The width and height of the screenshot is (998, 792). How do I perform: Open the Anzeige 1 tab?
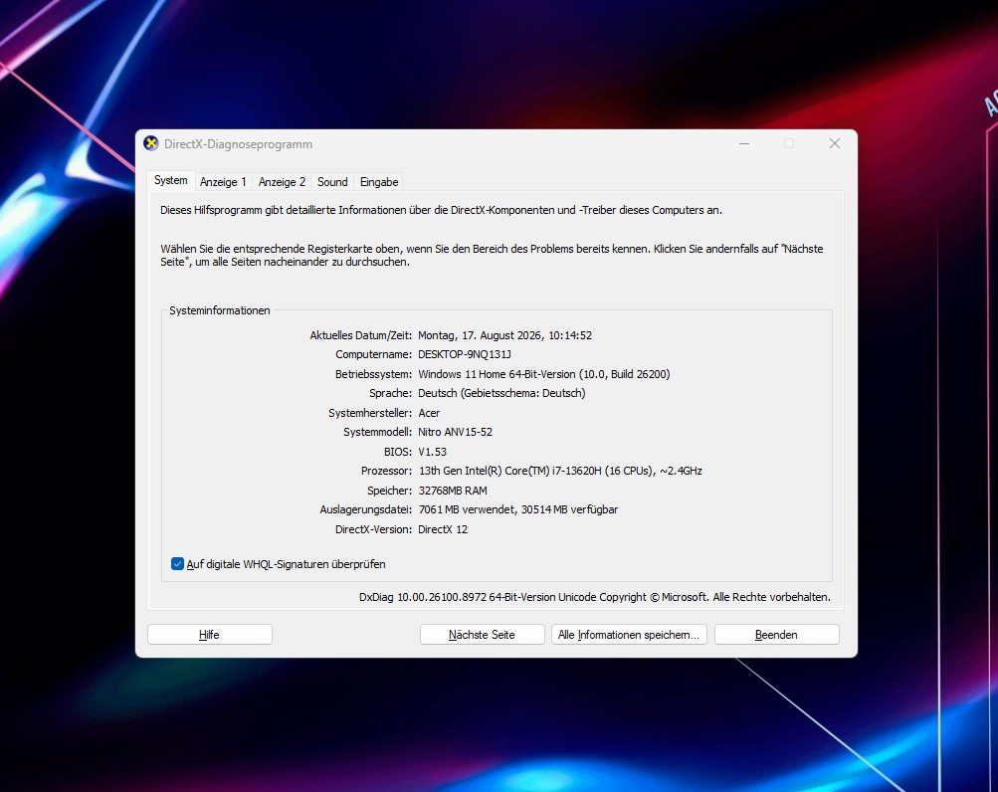click(x=223, y=182)
